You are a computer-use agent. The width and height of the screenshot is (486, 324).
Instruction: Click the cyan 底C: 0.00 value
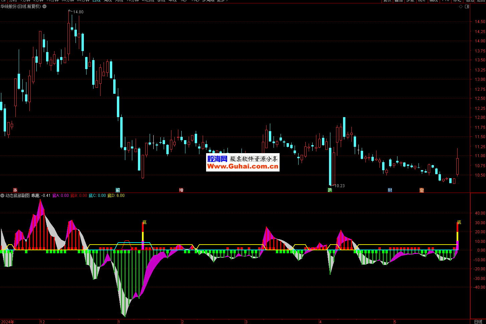(97, 196)
